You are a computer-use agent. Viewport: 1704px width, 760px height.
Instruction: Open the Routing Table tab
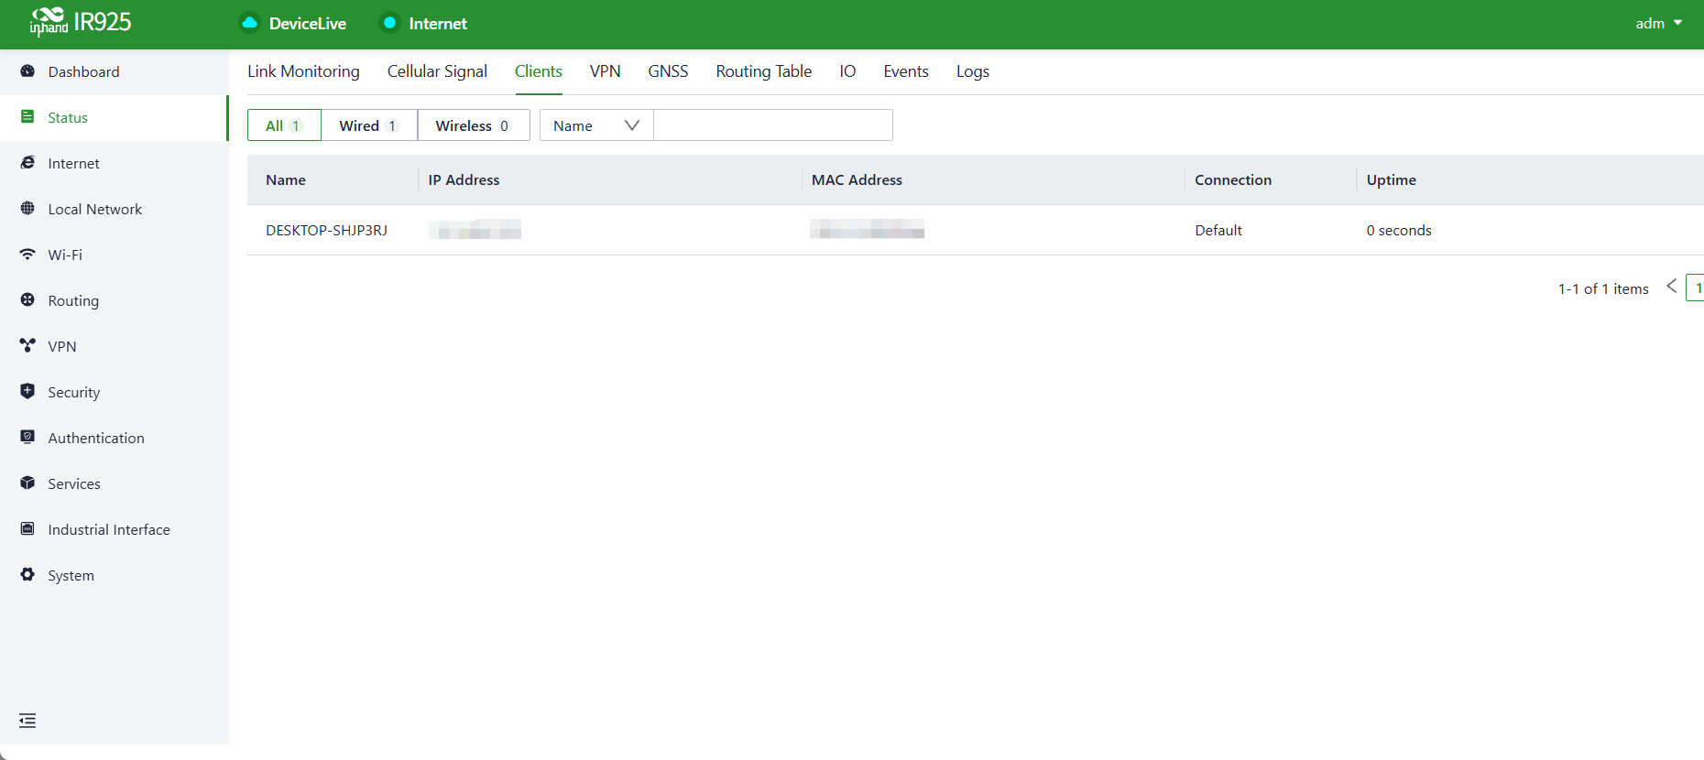[764, 71]
